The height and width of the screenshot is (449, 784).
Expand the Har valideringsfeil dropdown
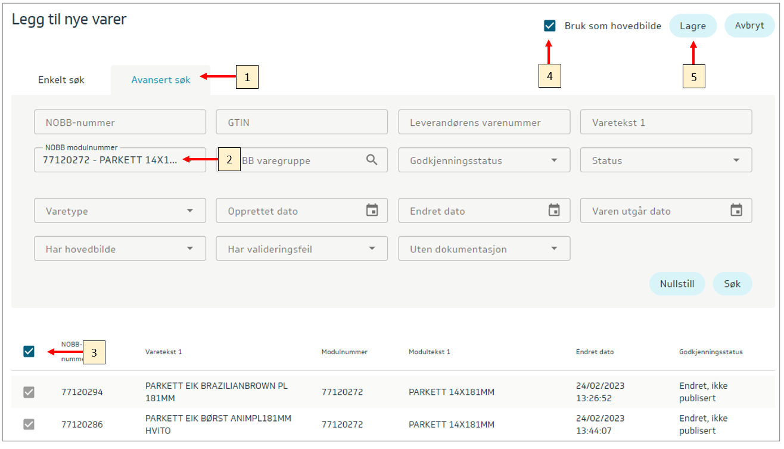point(372,249)
